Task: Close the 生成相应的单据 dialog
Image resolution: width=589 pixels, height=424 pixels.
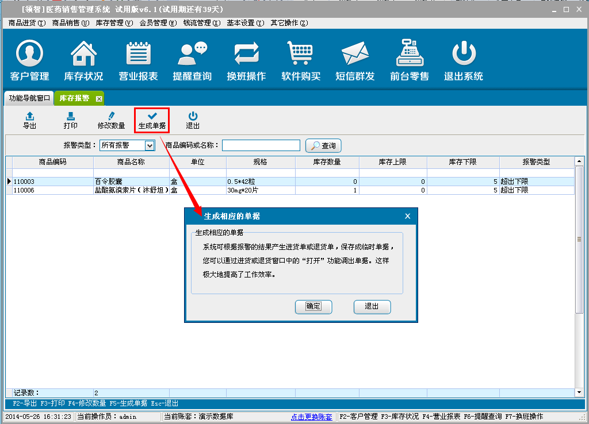Action: [407, 217]
